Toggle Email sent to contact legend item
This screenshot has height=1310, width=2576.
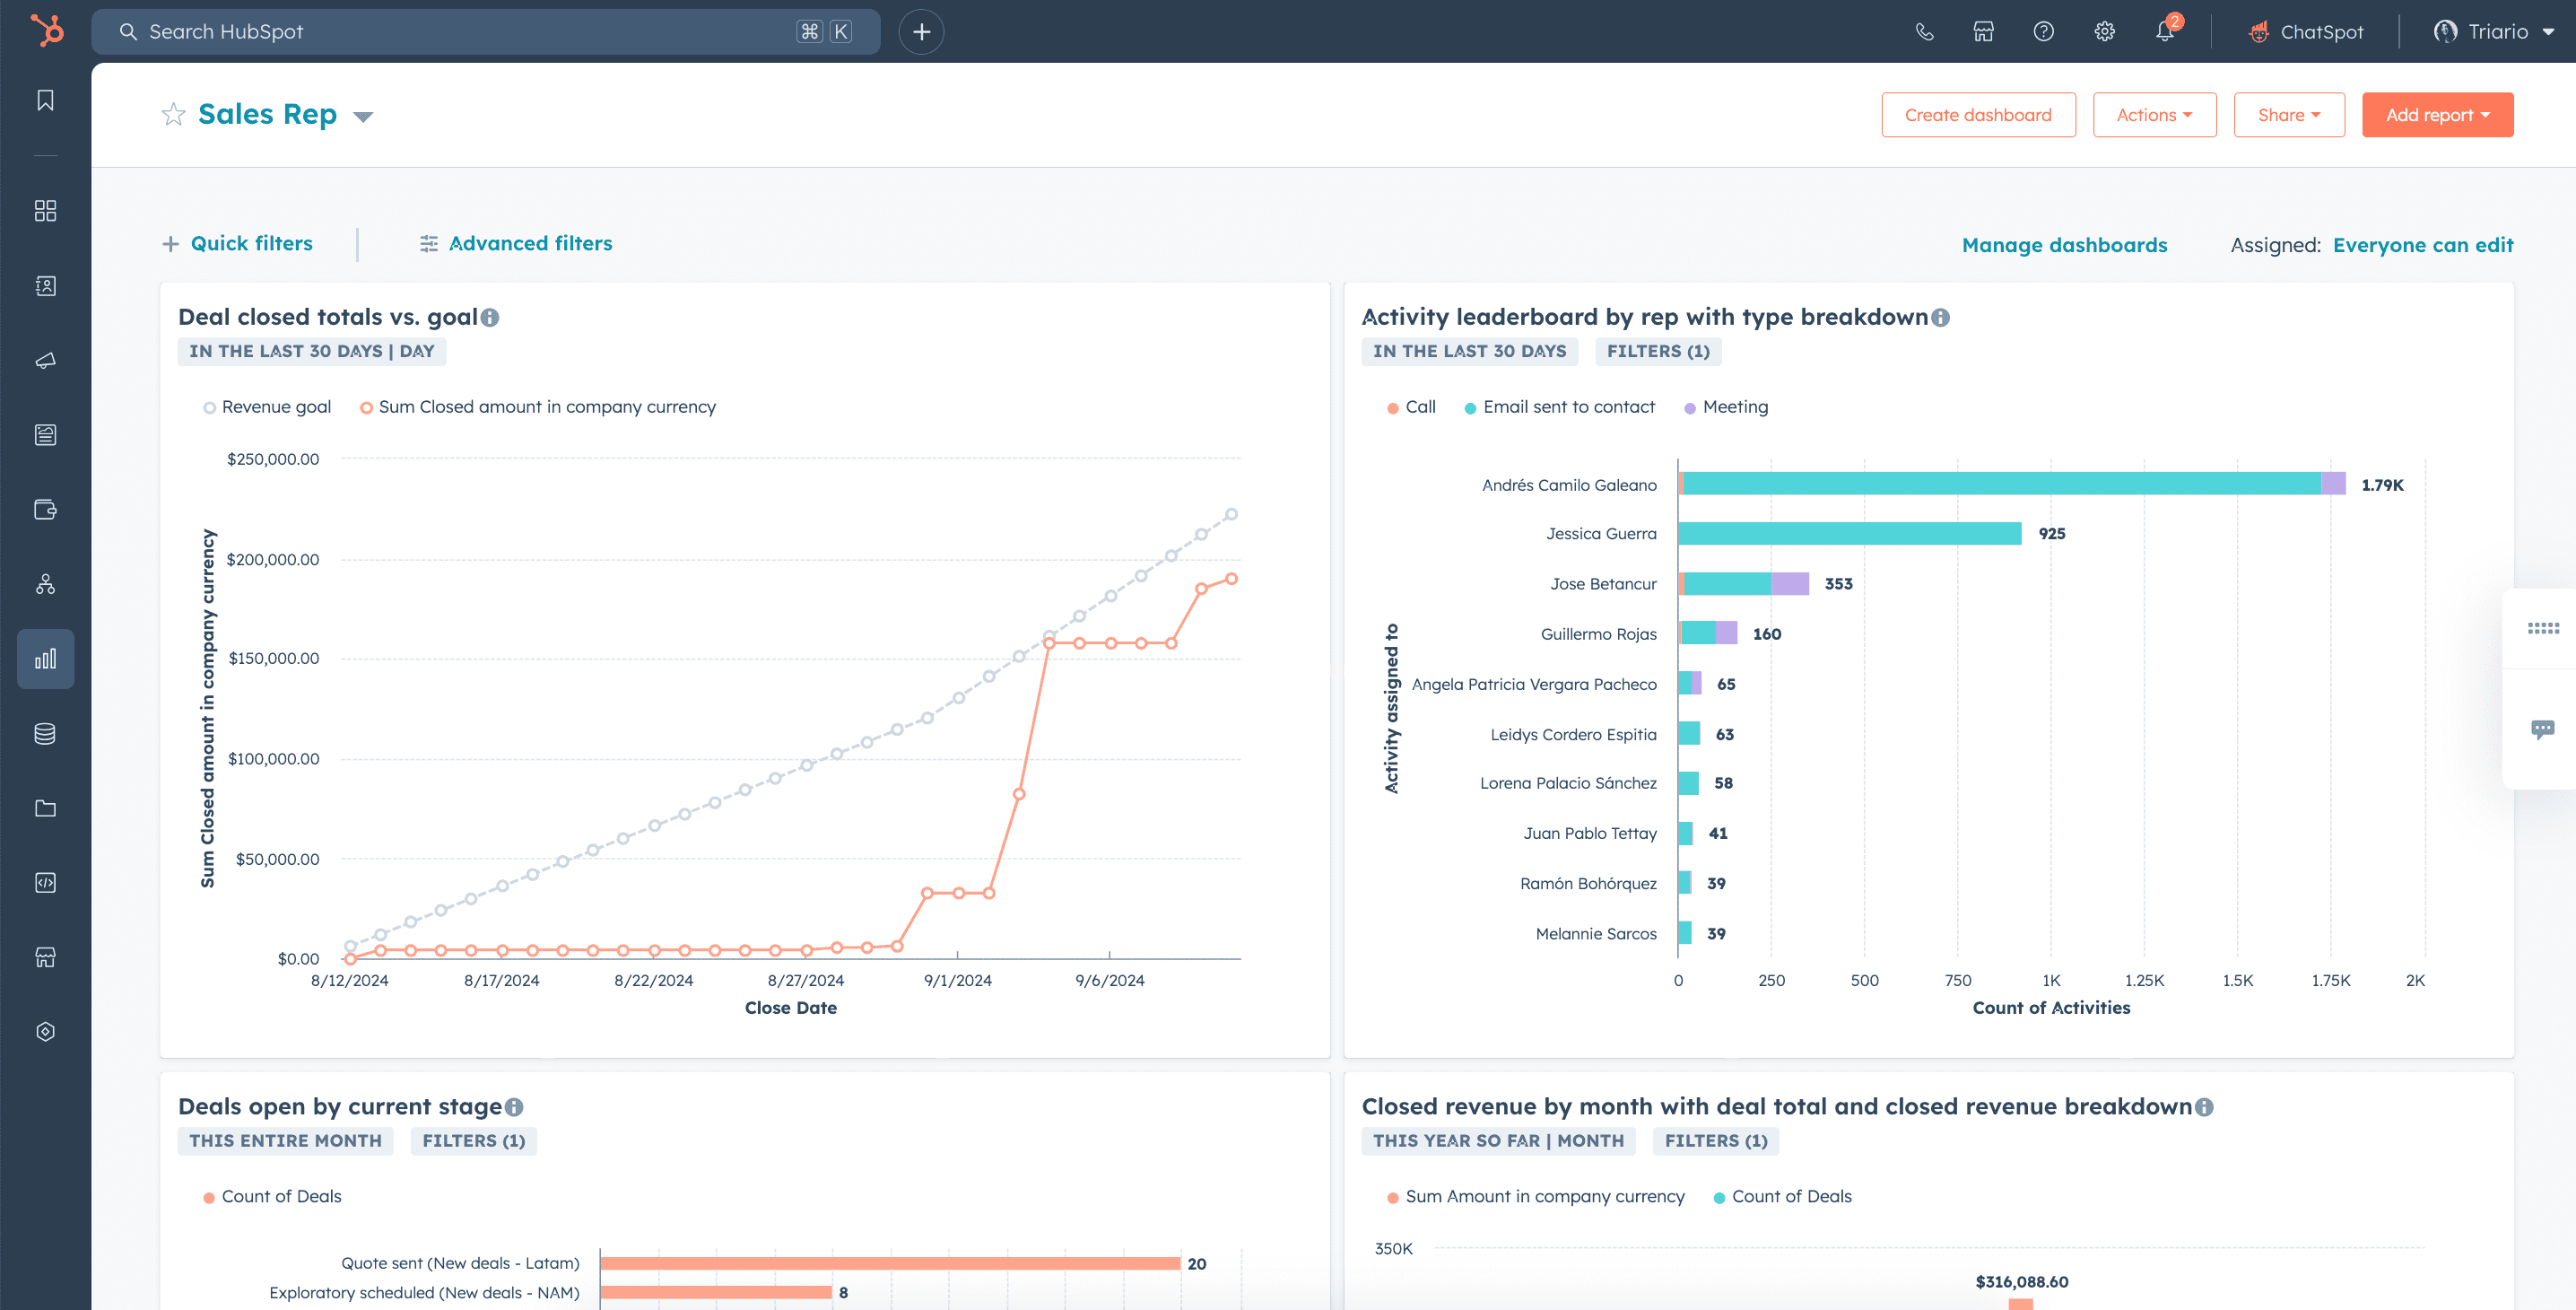[x=1559, y=407]
